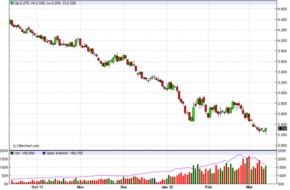Click the 250K open interest axis label
Screen dimensions: 290x190
[282, 151]
